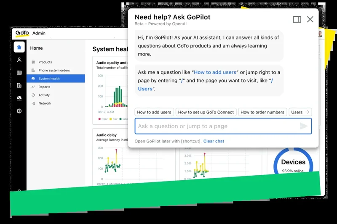Click the book-style icon in the left rail
This screenshot has width=337, height=224.
19,73
